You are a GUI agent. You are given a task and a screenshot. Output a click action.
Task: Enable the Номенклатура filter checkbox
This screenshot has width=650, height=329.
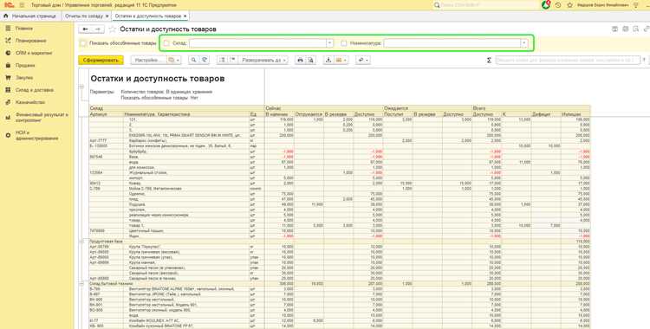pyautogui.click(x=344, y=43)
